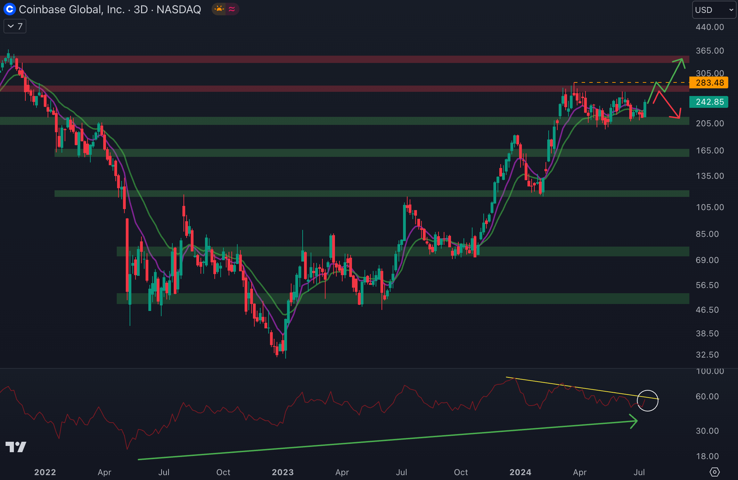Open chart settings gear in the time axis corner
Viewport: 738px width, 480px height.
click(714, 472)
